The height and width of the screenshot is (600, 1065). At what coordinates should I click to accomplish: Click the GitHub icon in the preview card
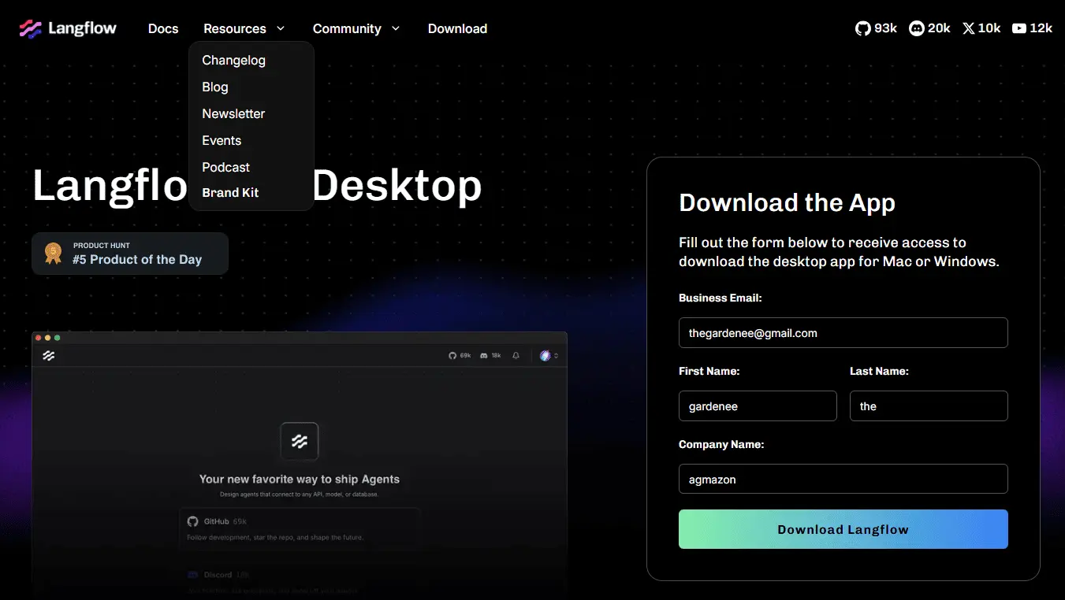192,521
